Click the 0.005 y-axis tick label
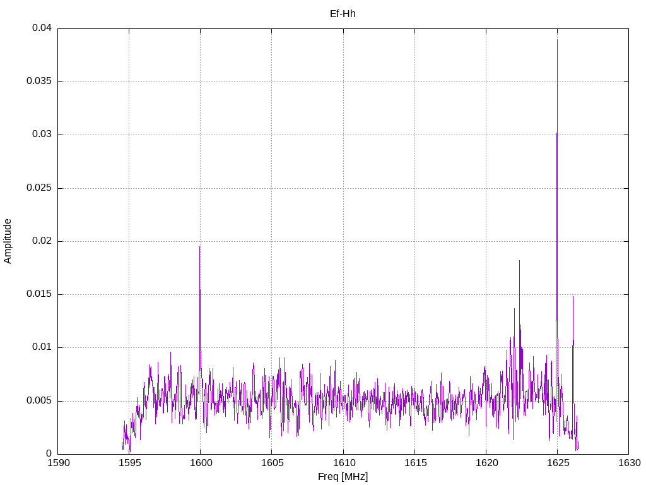 pyautogui.click(x=40, y=400)
